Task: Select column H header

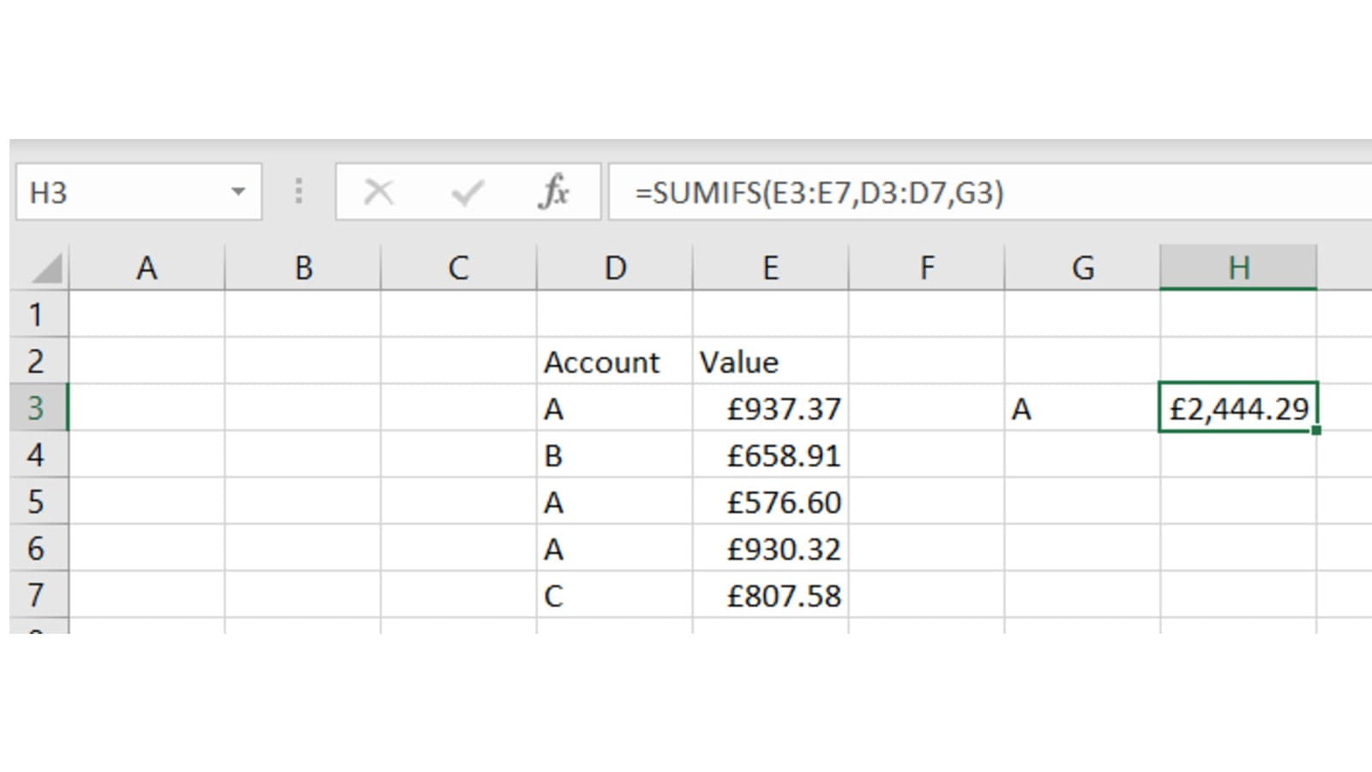Action: tap(1237, 268)
